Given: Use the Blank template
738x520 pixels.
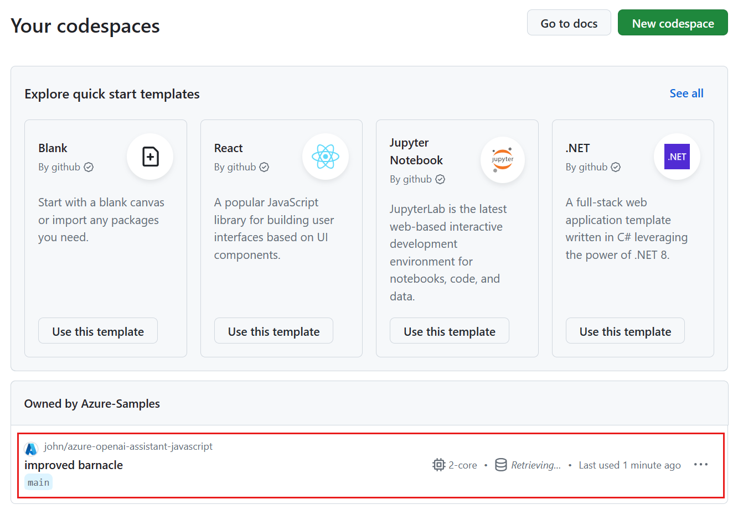Looking at the screenshot, I should (x=97, y=330).
